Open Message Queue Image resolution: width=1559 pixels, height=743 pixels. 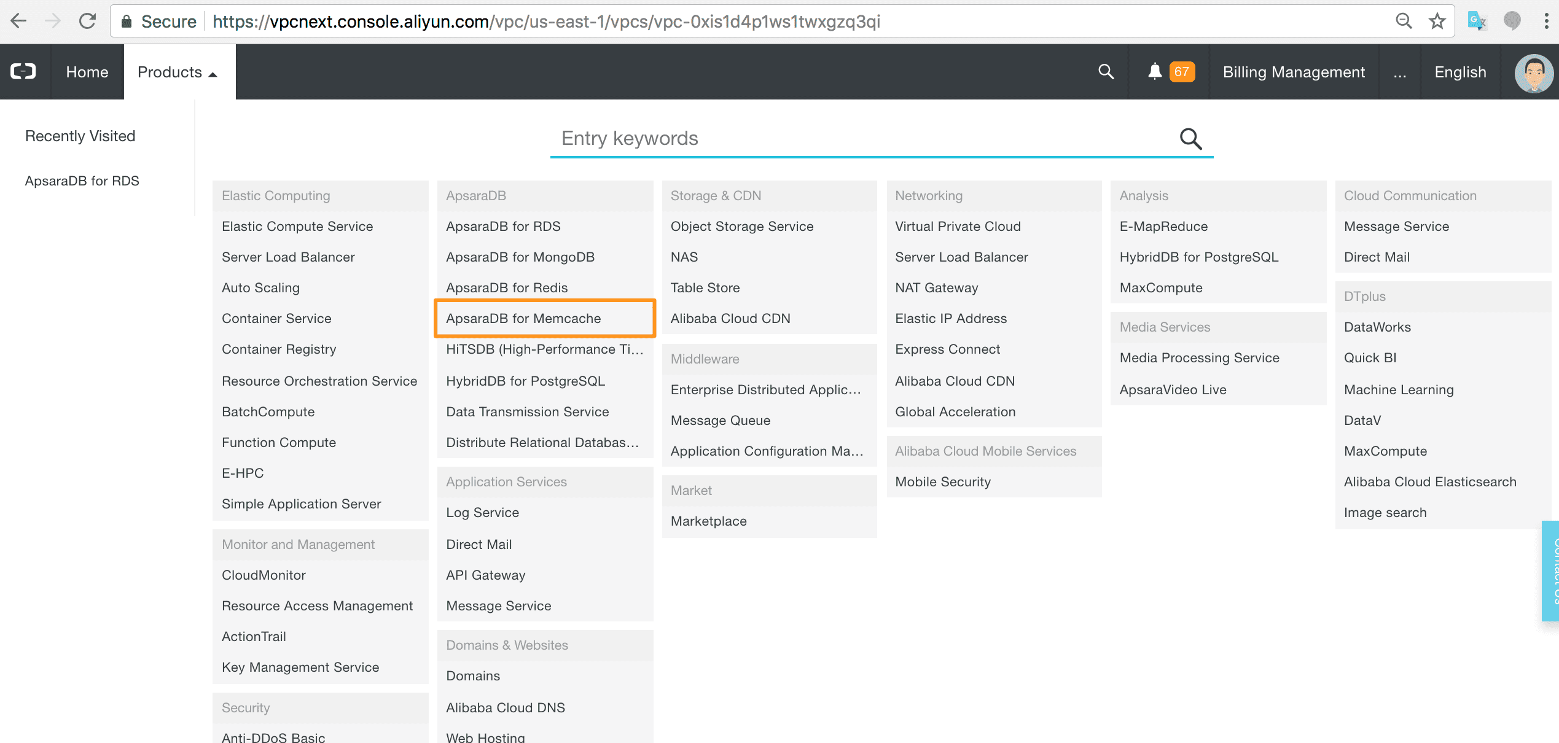721,420
